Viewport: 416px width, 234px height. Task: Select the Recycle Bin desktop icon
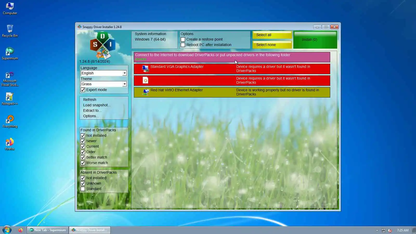[x=10, y=31]
